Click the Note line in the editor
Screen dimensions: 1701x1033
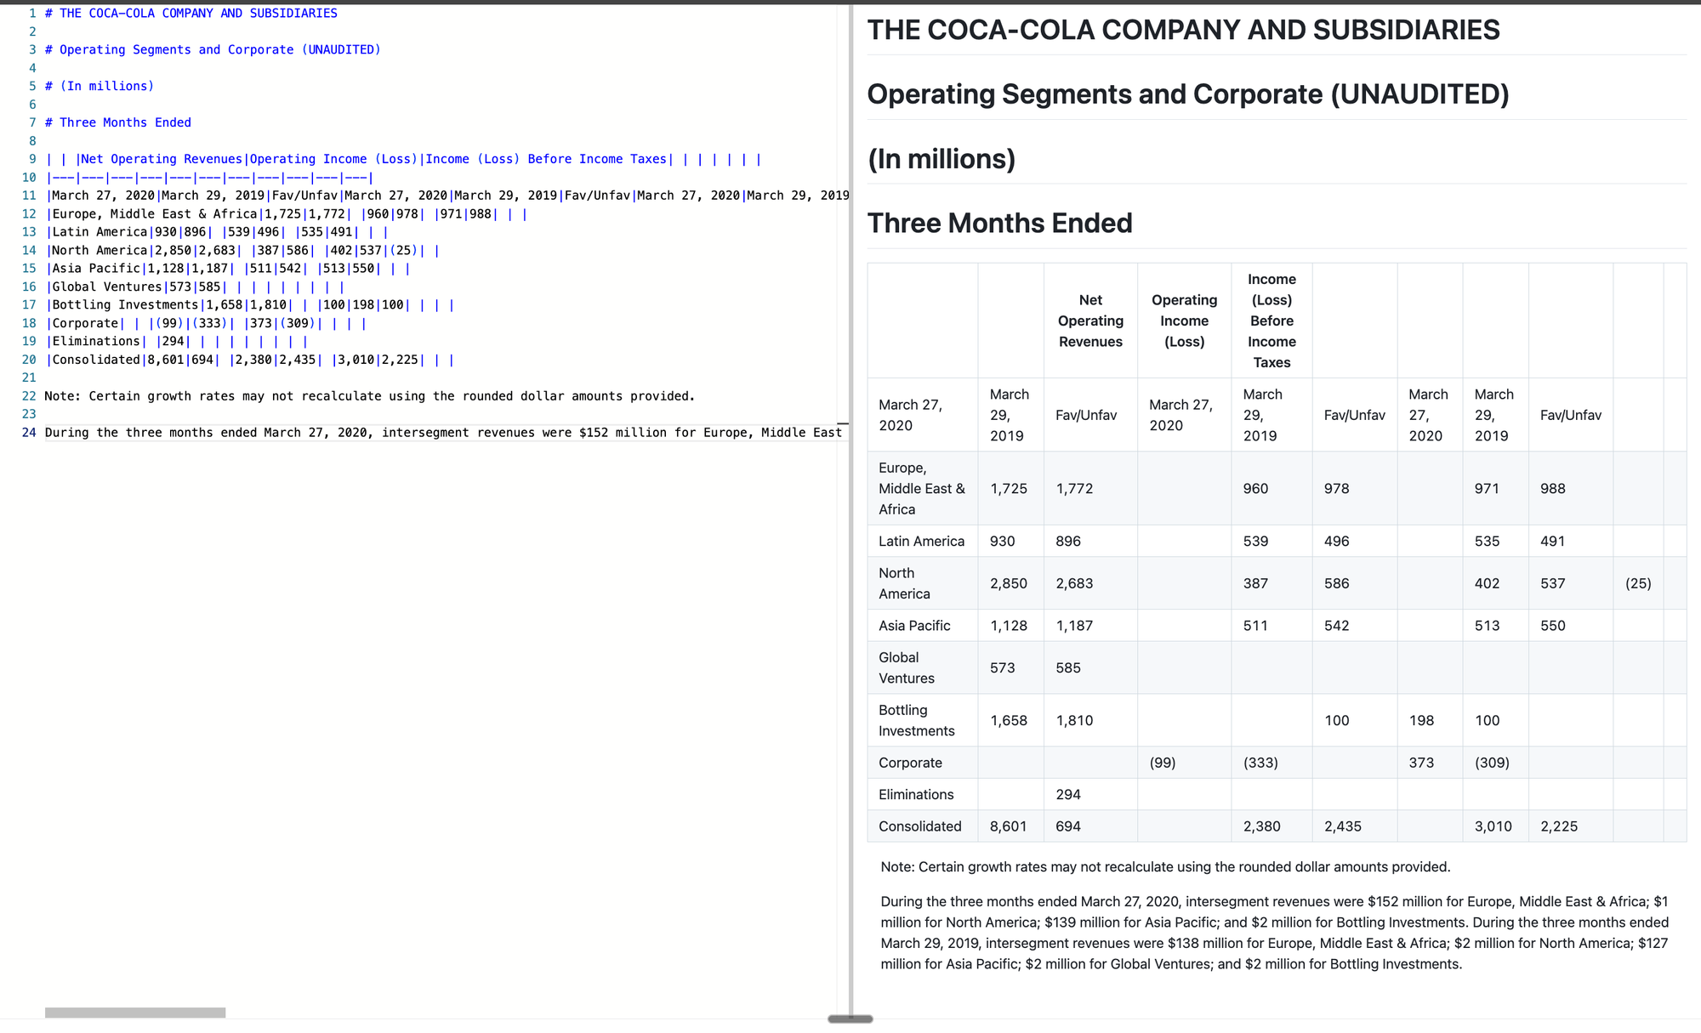click(x=370, y=396)
